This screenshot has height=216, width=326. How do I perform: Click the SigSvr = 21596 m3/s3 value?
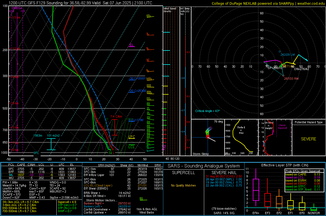click(x=64, y=198)
